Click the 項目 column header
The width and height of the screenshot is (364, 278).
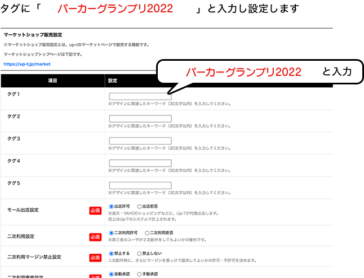[x=52, y=81]
